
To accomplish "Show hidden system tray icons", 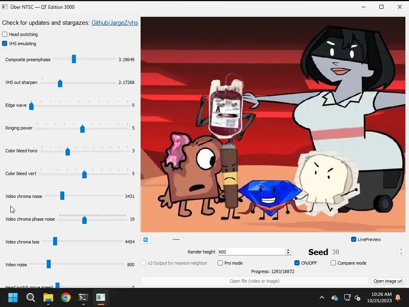I will [x=322, y=297].
